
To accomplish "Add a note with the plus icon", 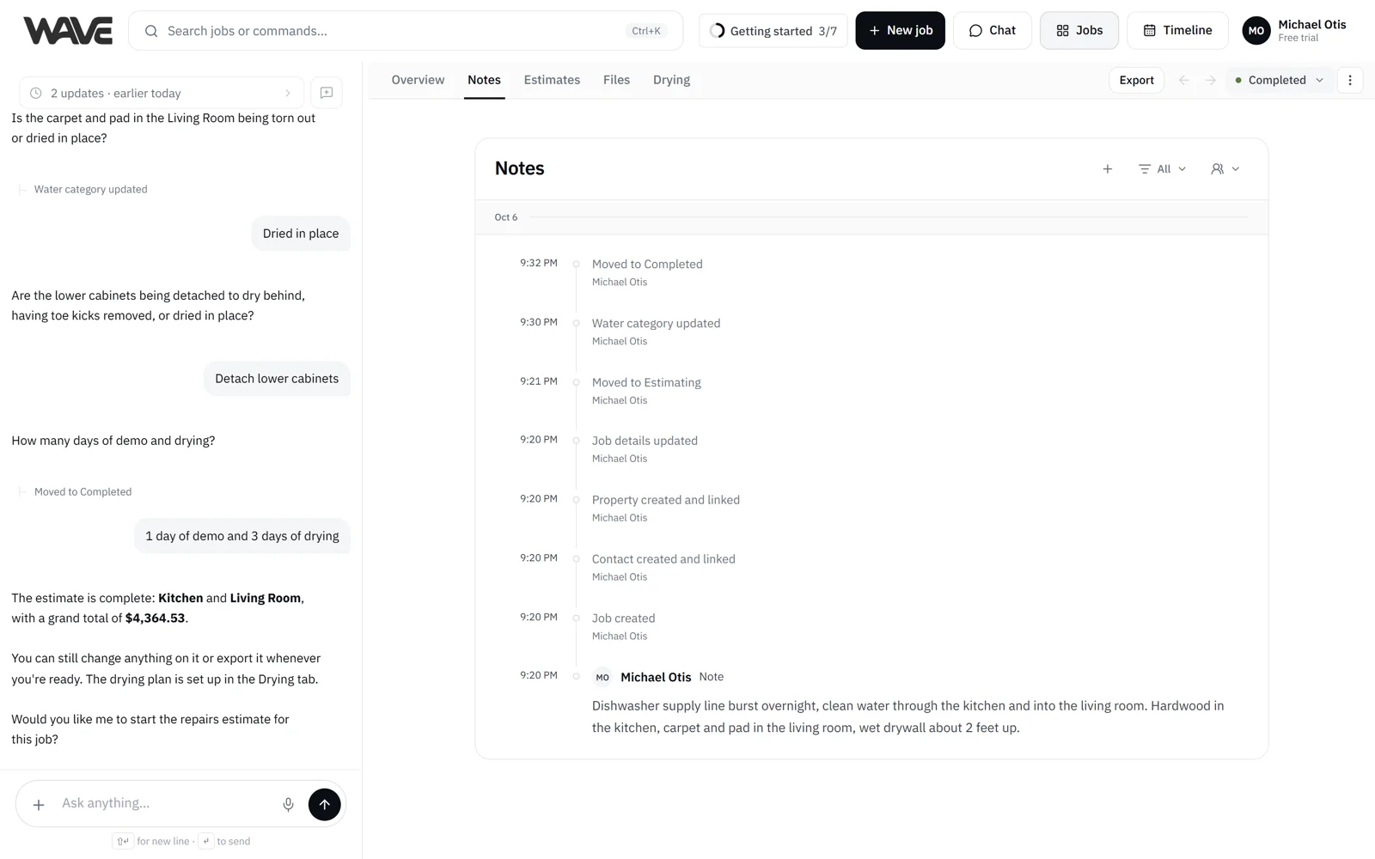I will 1108,169.
